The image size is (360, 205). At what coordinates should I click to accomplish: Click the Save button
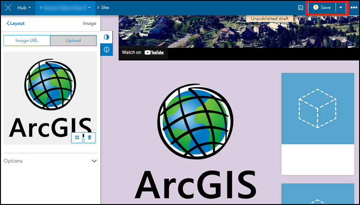tap(322, 7)
